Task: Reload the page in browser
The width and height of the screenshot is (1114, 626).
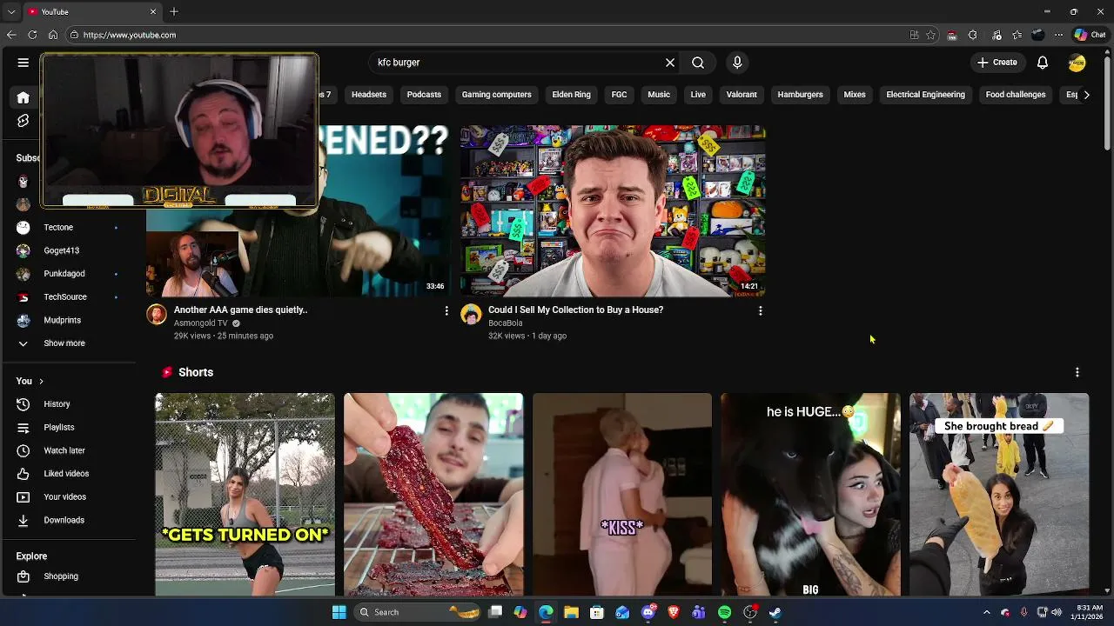Action: pyautogui.click(x=32, y=35)
